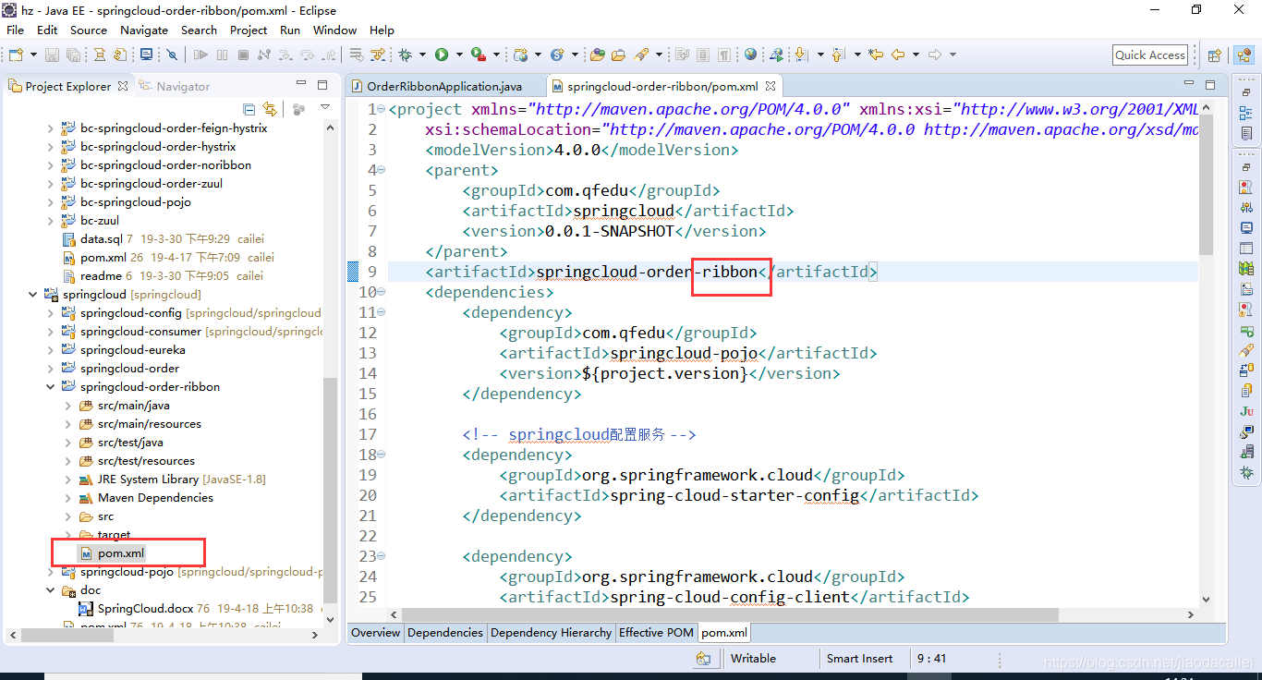The image size is (1262, 680).
Task: Click the Run External Tools icon
Action: coord(478,55)
